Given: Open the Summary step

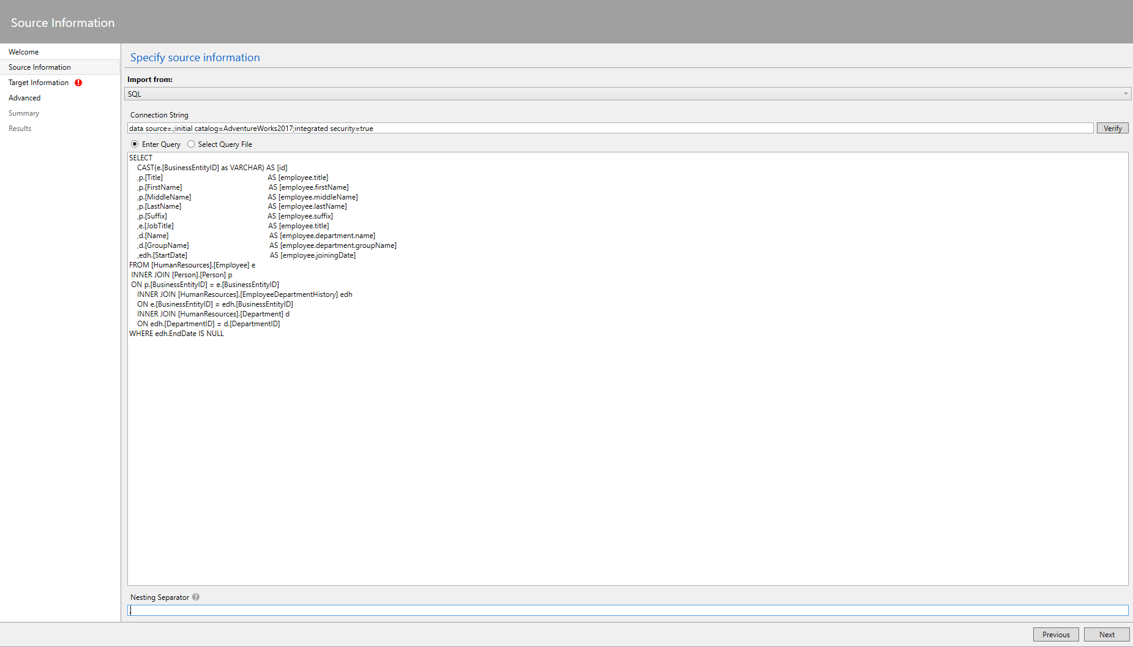Looking at the screenshot, I should [x=24, y=113].
